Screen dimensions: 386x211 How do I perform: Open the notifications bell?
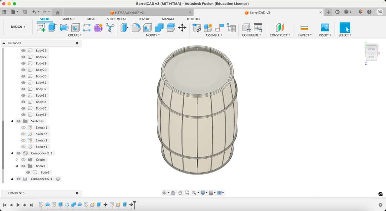tap(360, 12)
